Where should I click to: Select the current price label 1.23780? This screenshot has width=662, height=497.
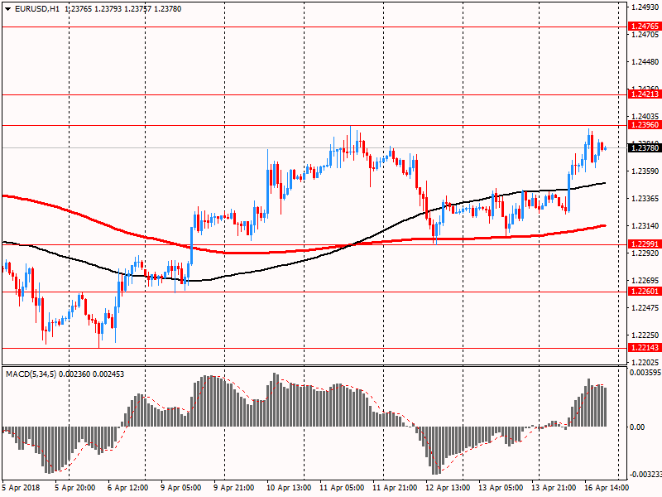[645, 148]
